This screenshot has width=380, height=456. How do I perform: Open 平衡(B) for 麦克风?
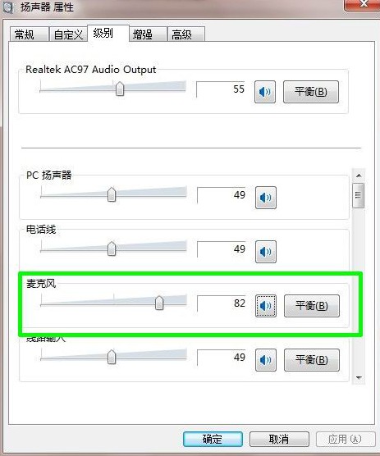pos(312,306)
